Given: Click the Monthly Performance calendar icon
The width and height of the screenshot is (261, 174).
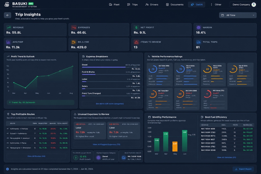Looking at the screenshot, I should (x=149, y=117).
